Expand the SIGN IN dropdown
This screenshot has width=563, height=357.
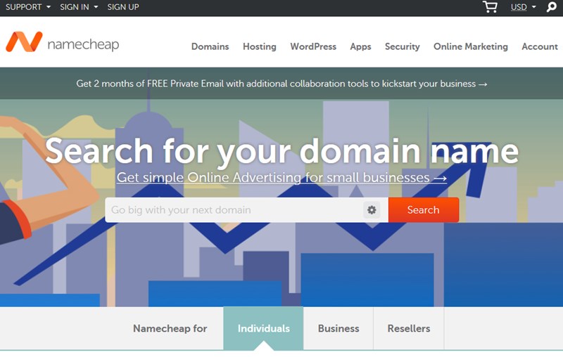pyautogui.click(x=79, y=7)
